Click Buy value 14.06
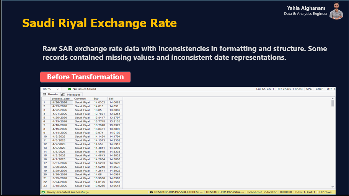349x196 pixels. tap(99, 175)
